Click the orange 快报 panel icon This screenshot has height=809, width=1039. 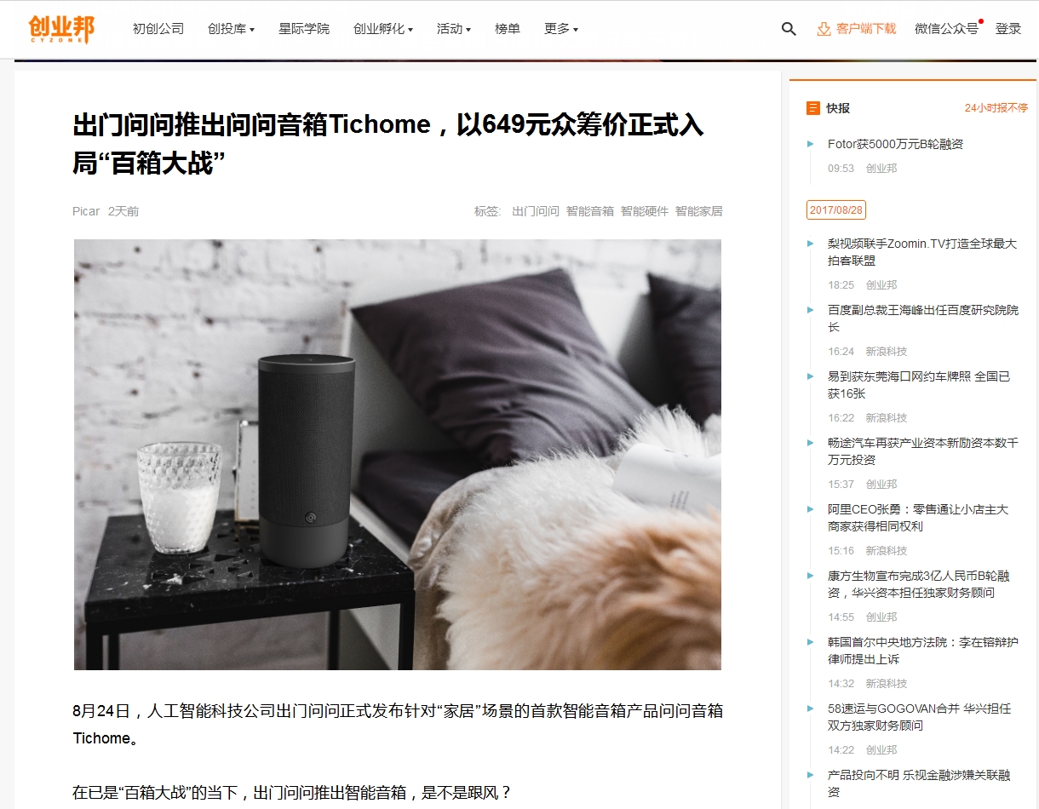(813, 108)
